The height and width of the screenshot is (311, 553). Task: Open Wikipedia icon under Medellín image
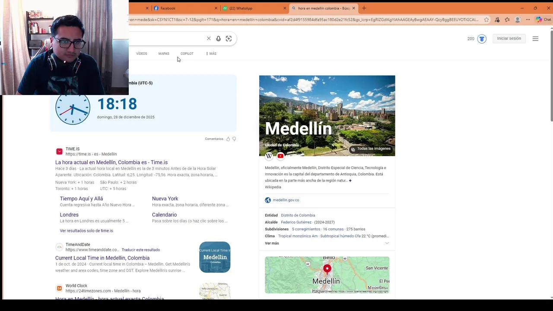click(269, 156)
